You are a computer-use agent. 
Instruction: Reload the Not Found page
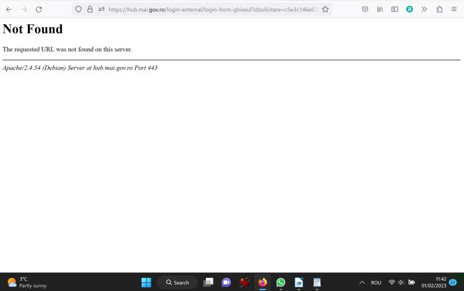tap(39, 9)
